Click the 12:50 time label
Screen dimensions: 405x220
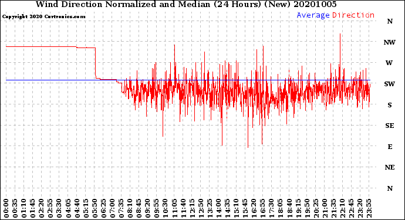(201, 208)
